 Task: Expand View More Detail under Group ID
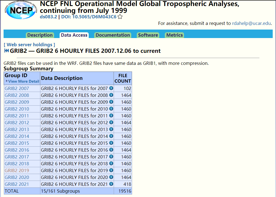22,81
